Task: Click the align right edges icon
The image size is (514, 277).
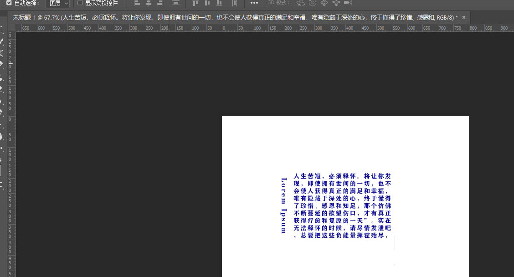Action: coord(160,3)
